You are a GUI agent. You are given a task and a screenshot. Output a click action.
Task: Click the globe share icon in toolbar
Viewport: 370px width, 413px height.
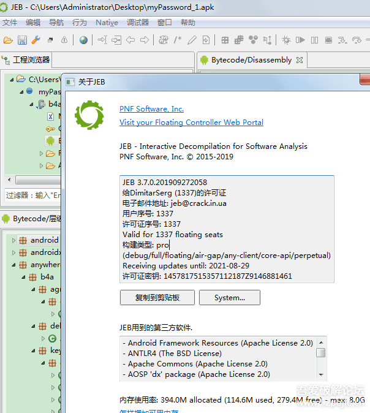coord(83,40)
